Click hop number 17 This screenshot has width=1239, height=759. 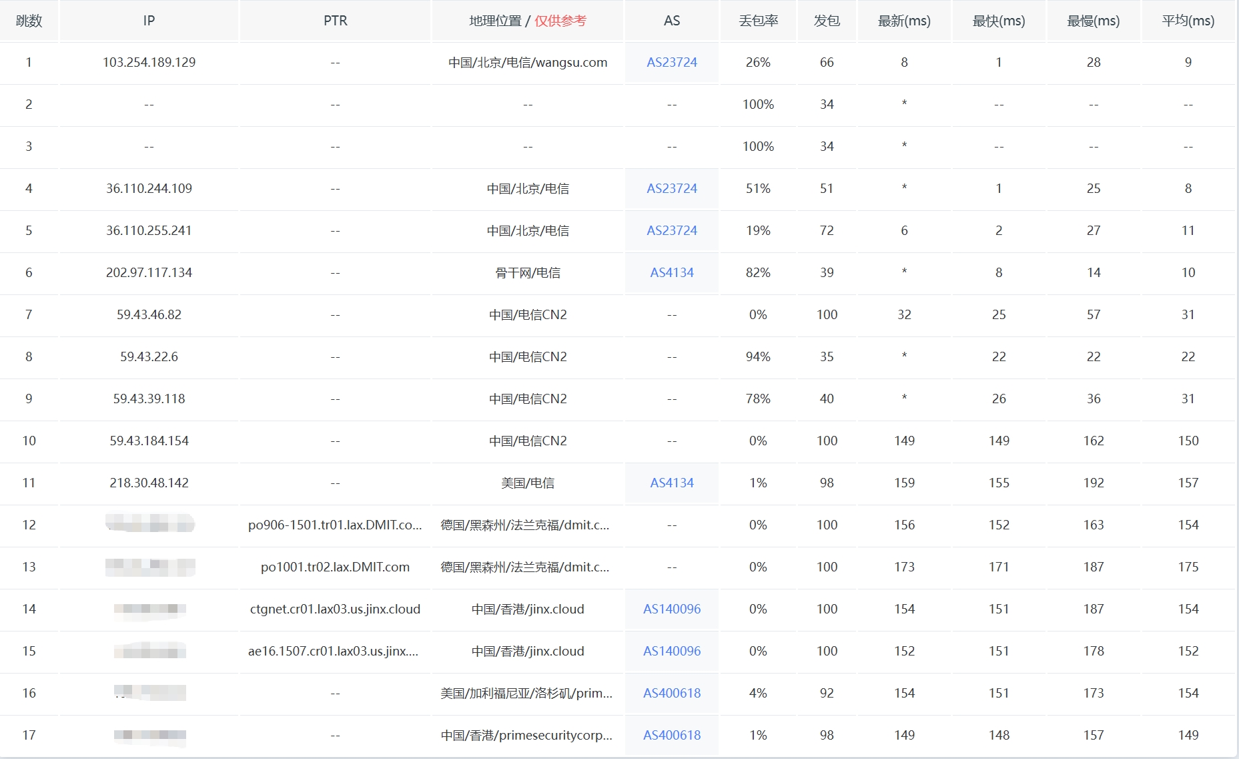(x=29, y=735)
